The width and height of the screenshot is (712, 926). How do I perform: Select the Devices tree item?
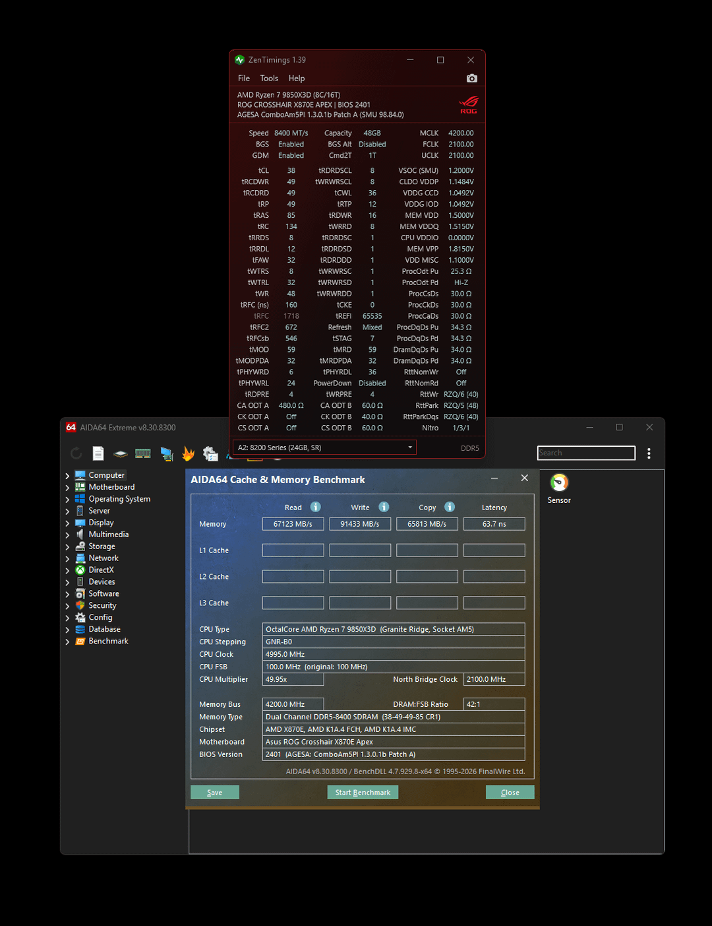[x=102, y=582]
